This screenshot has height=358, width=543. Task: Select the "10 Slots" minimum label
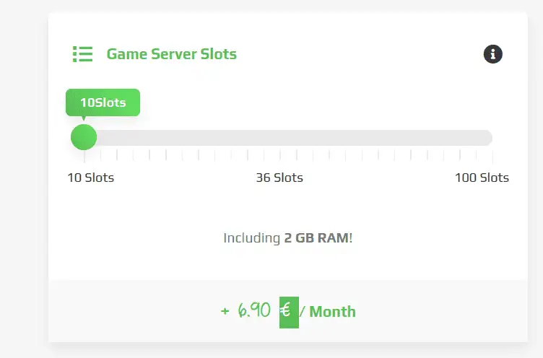point(91,178)
